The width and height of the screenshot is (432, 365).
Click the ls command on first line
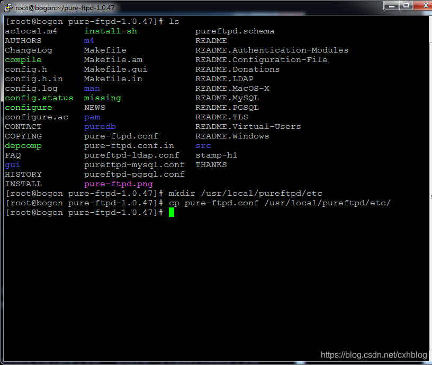tap(174, 22)
